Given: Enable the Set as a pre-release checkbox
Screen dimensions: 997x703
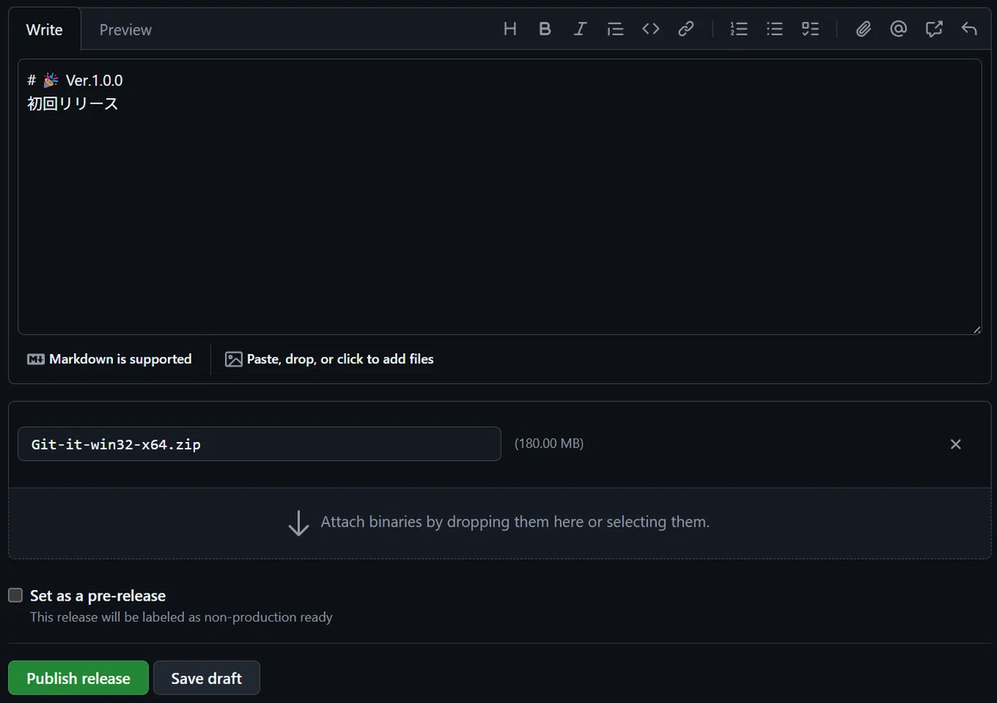Looking at the screenshot, I should pos(15,595).
